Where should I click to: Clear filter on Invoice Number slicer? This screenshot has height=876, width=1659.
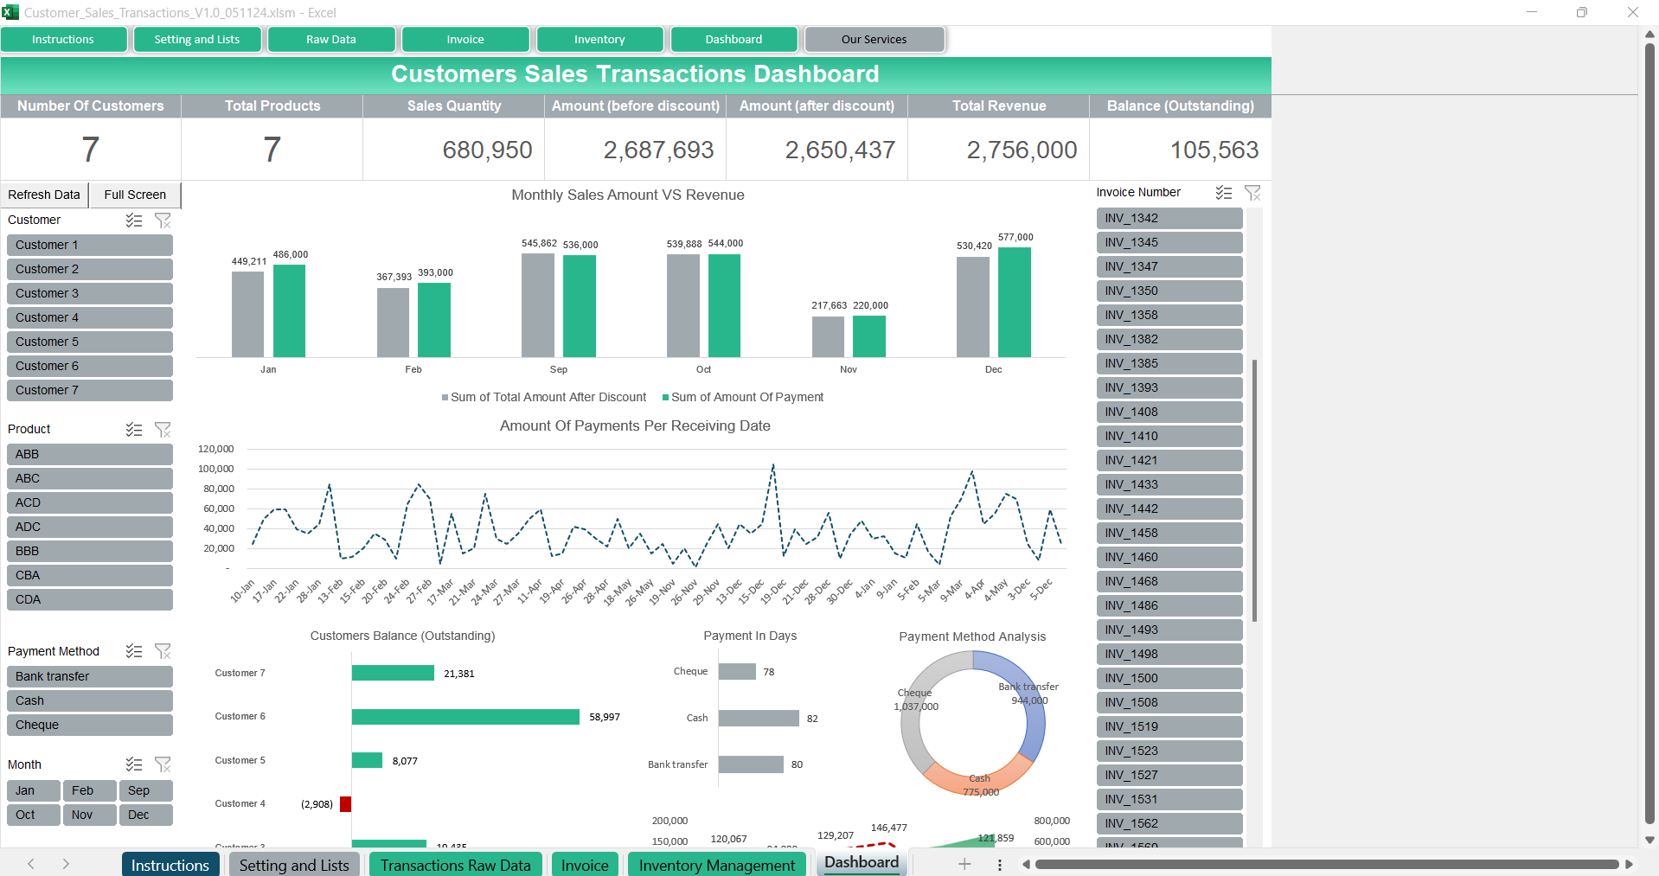(x=1252, y=193)
